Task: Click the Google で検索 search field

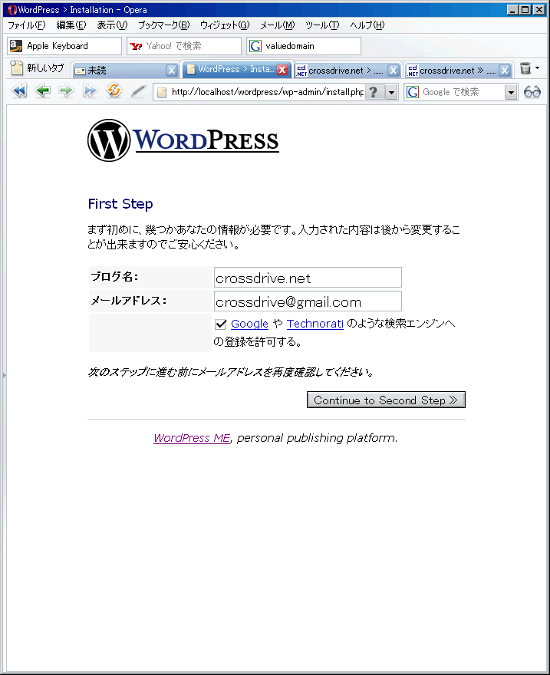Action: pyautogui.click(x=462, y=92)
